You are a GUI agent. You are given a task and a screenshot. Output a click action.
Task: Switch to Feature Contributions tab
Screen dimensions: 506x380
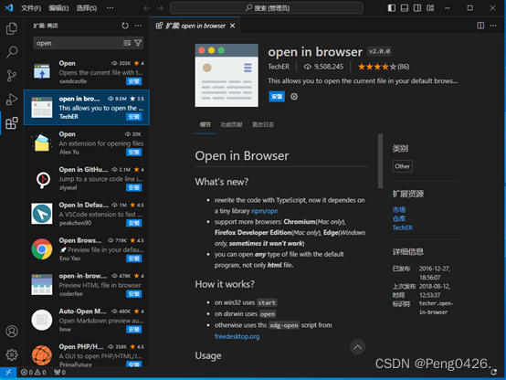[232, 124]
